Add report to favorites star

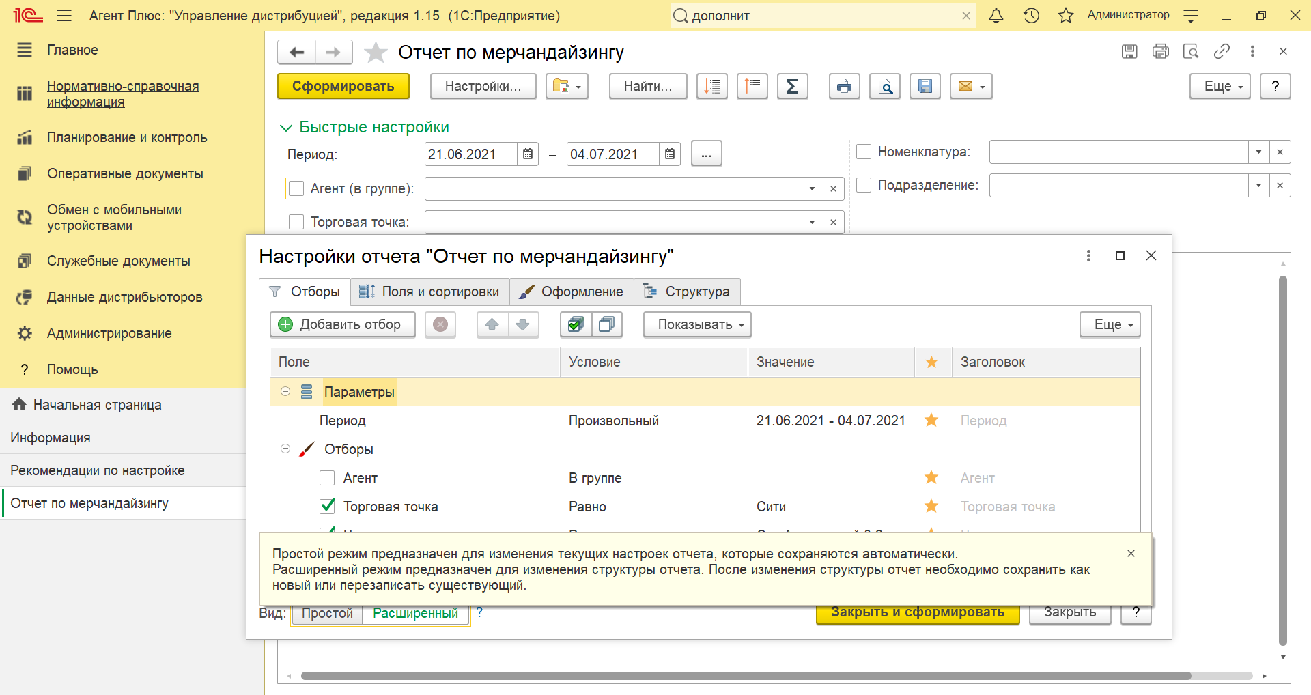coord(376,52)
